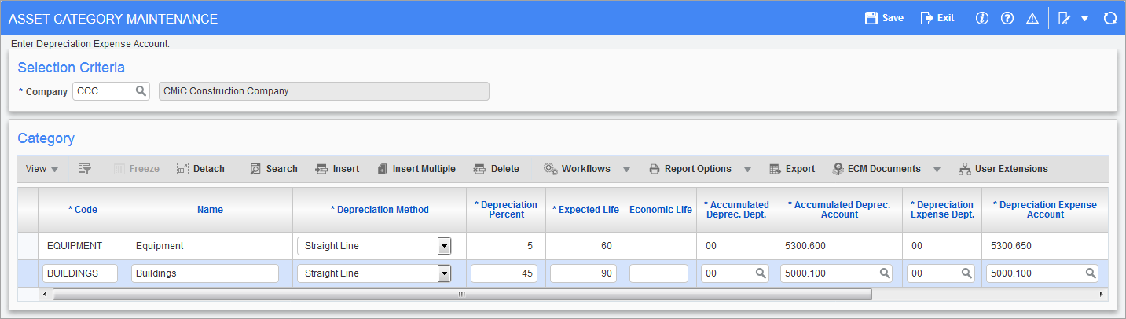Sort by Expected Life column header
The image size is (1126, 319).
pyautogui.click(x=585, y=210)
